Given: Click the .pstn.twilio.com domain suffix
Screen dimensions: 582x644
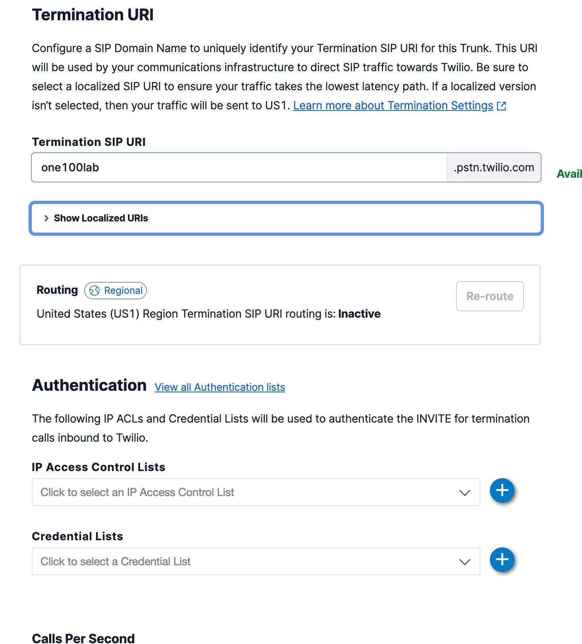Looking at the screenshot, I should point(493,168).
